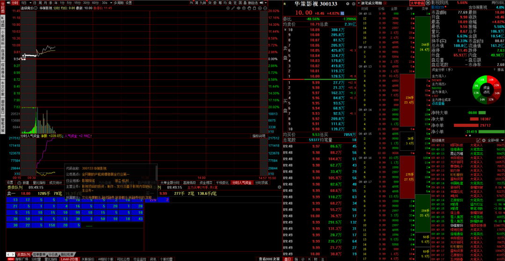Switch to the 日 daily period
Image resolution: width=505 pixels, height=261 pixels.
[x=35, y=3]
